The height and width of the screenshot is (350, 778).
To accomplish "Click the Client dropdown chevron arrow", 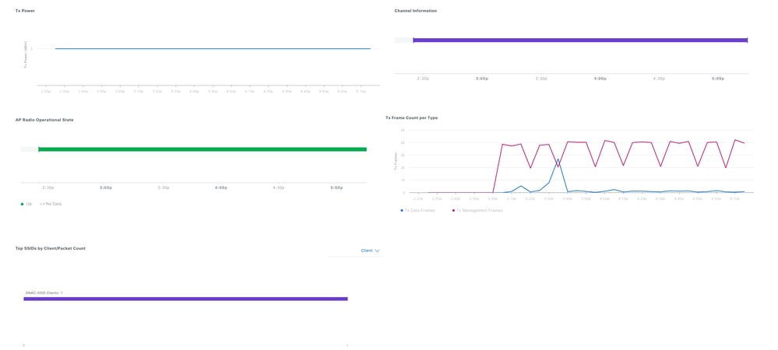I will pyautogui.click(x=377, y=251).
